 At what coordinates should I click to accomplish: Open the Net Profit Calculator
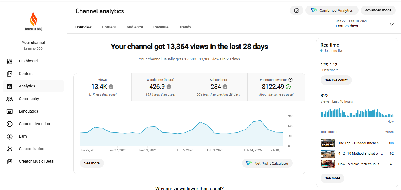pyautogui.click(x=267, y=163)
